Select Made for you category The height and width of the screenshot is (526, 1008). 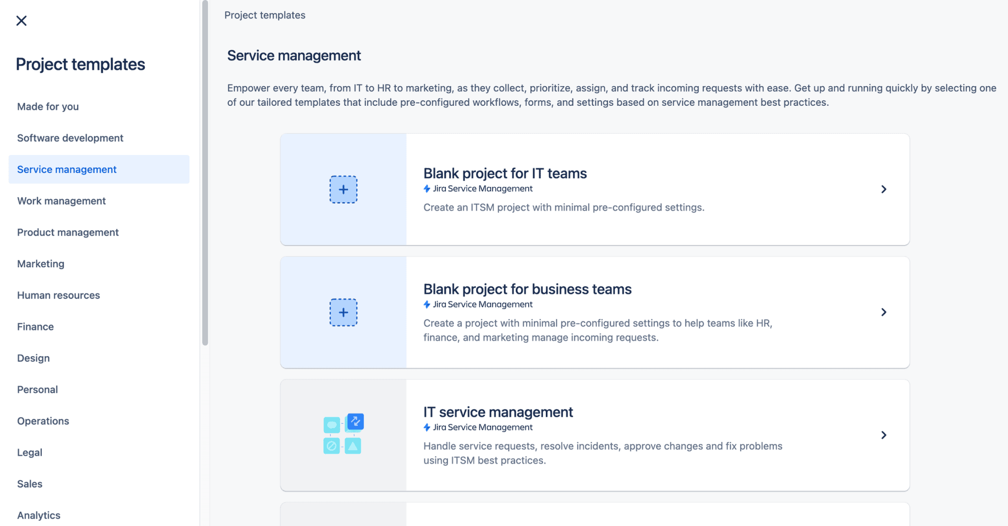(48, 107)
